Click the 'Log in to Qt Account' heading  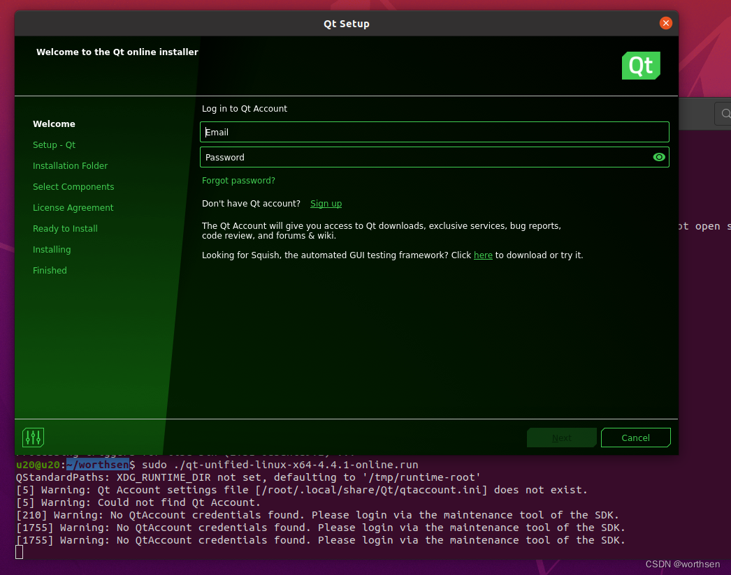click(x=245, y=108)
